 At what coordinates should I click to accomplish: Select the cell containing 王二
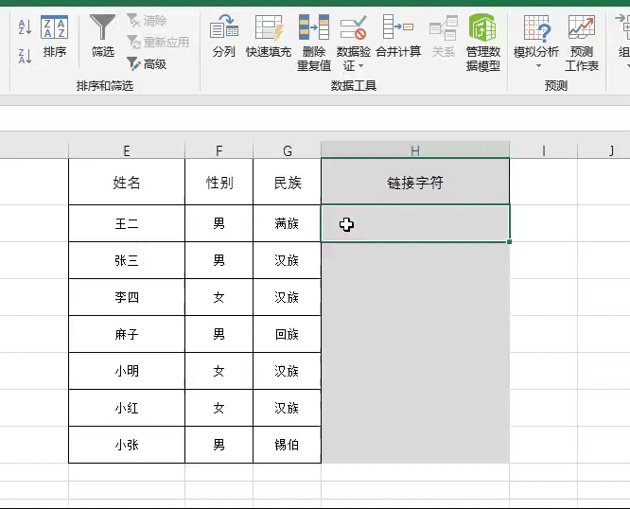click(127, 223)
